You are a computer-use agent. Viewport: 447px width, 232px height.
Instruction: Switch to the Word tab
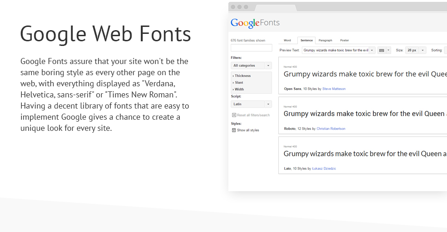pyautogui.click(x=287, y=40)
